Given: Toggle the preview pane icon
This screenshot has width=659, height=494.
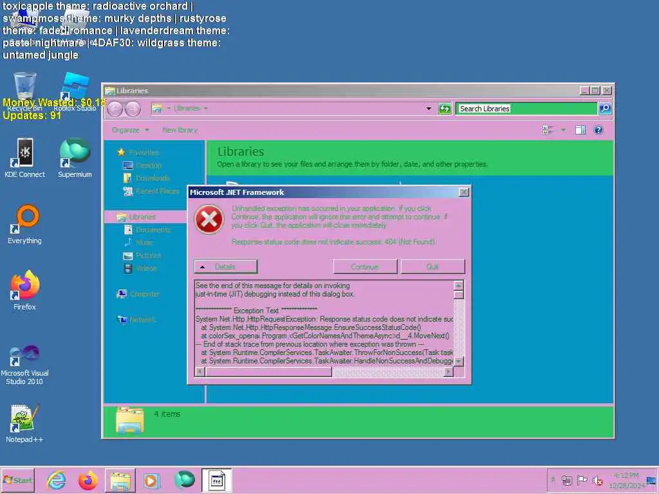Looking at the screenshot, I should 580,130.
